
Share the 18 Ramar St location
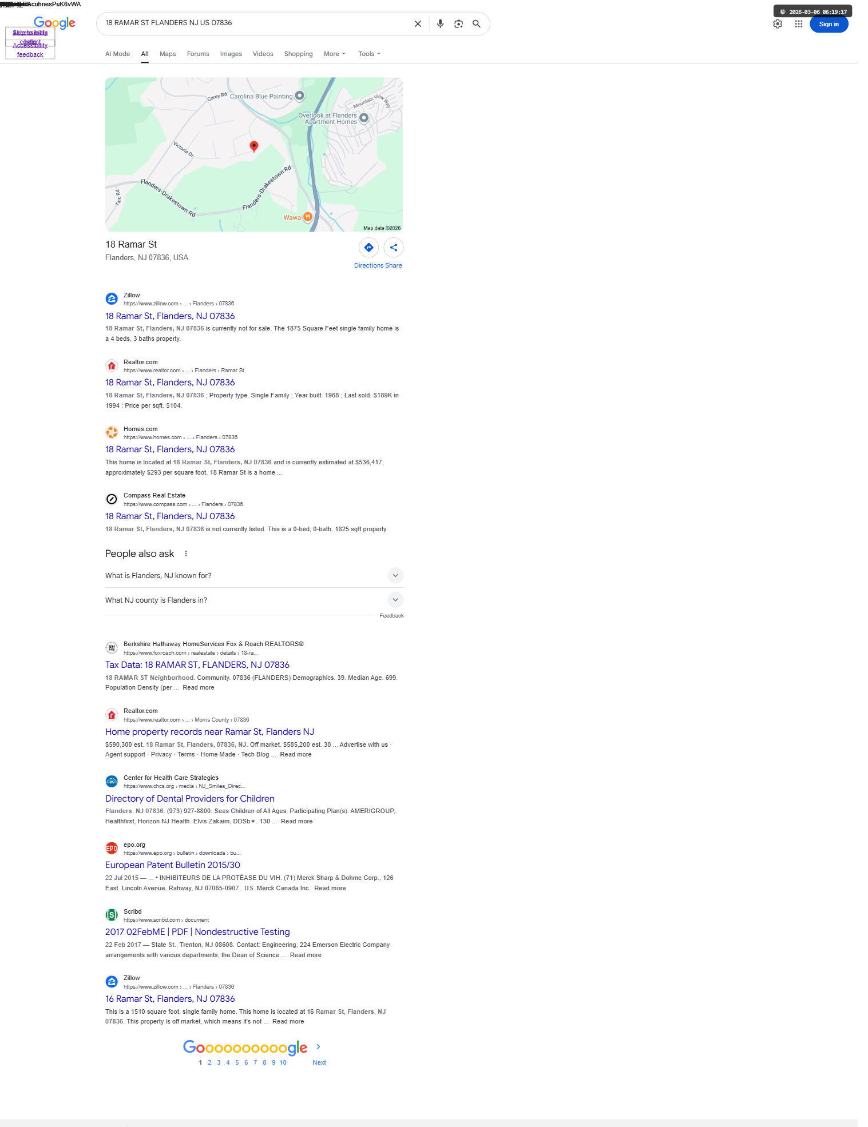(x=394, y=248)
